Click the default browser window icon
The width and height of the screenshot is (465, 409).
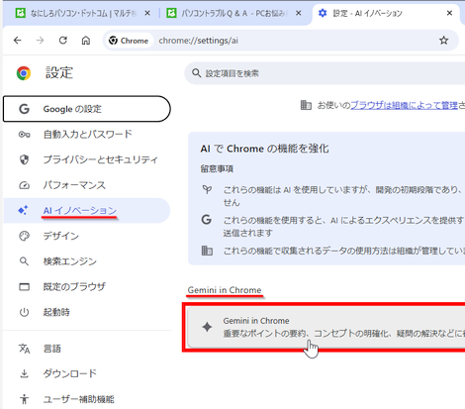click(x=24, y=286)
